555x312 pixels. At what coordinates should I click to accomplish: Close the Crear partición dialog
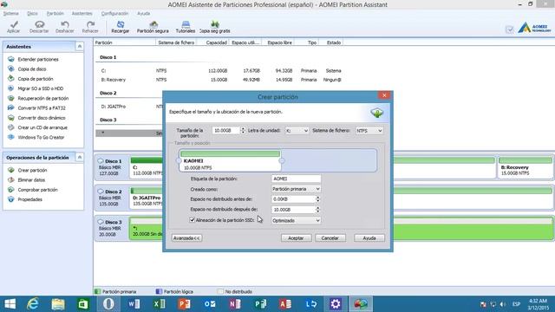(384, 95)
